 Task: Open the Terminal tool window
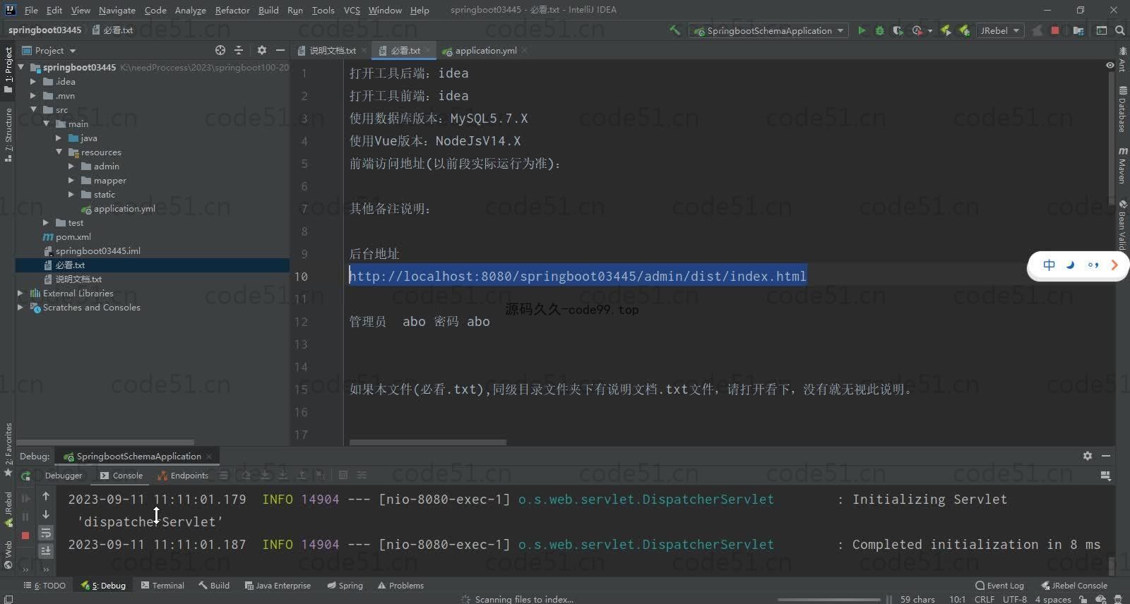162,585
